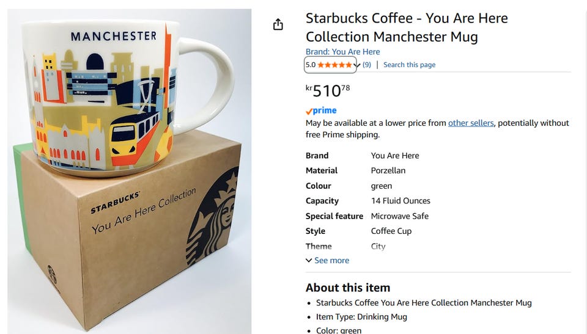The width and height of the screenshot is (587, 334).
Task: Open the "Brand: You Are Here" link
Action: 342,52
